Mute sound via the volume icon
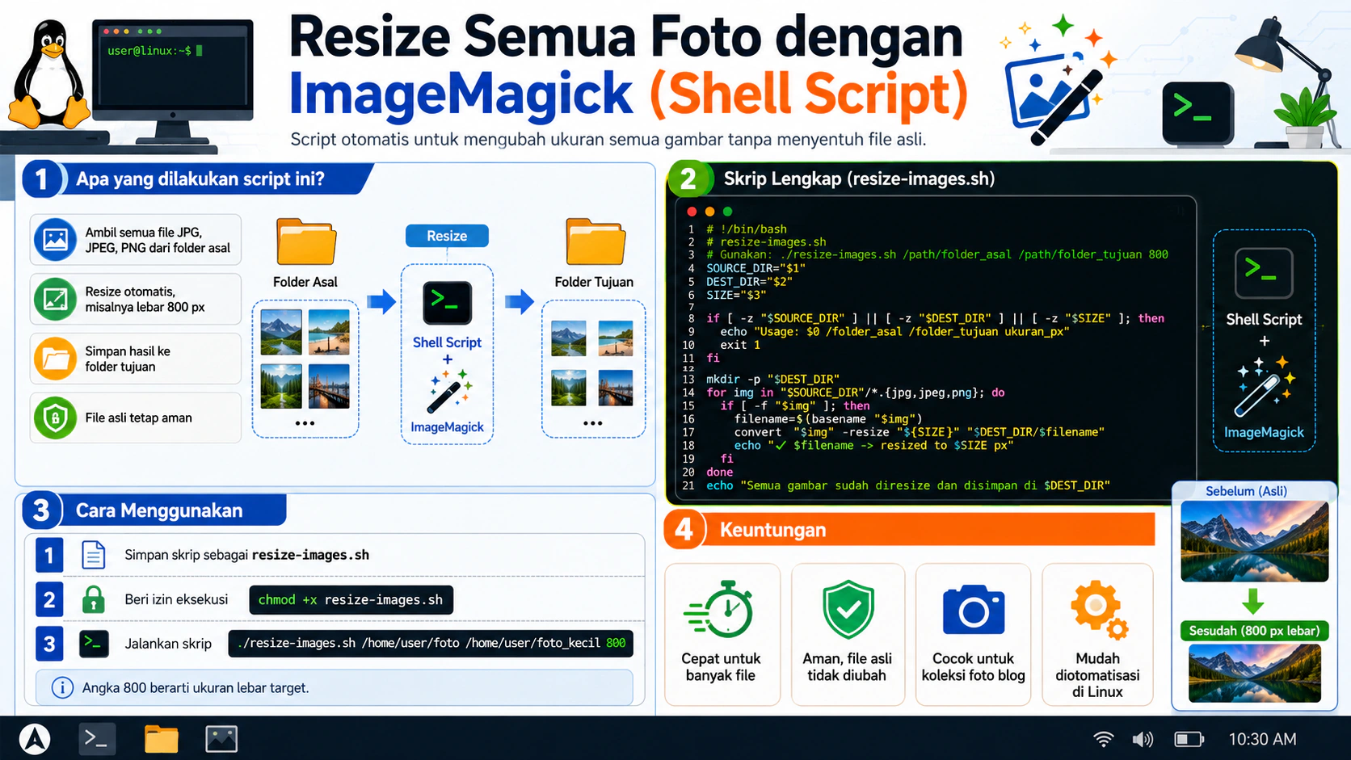 coord(1143,739)
